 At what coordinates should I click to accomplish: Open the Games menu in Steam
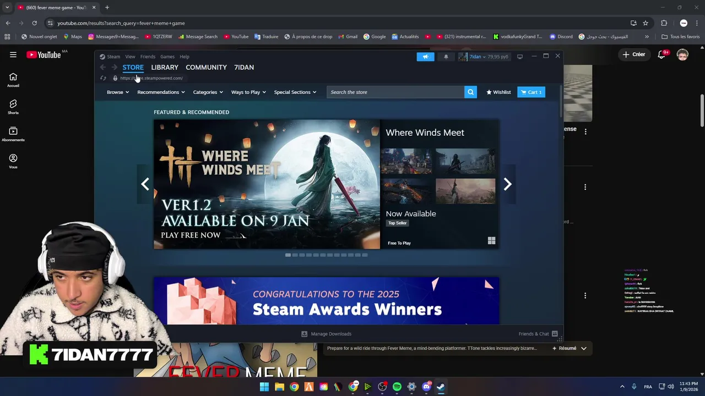167,57
